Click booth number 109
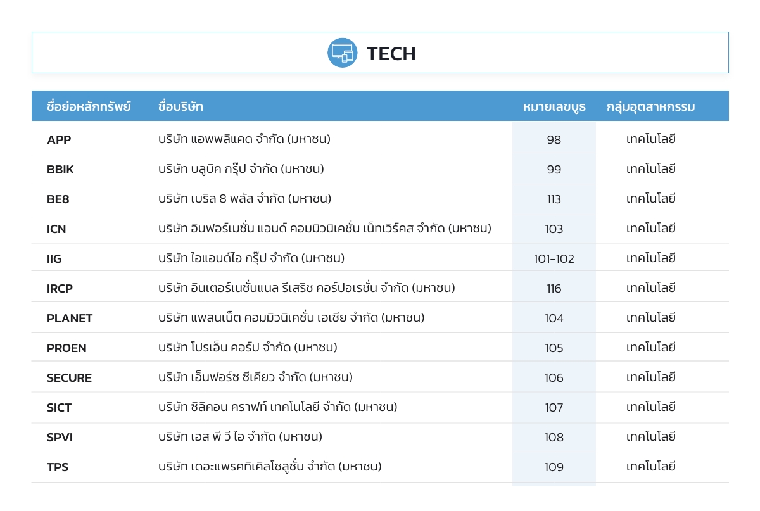 point(554,467)
